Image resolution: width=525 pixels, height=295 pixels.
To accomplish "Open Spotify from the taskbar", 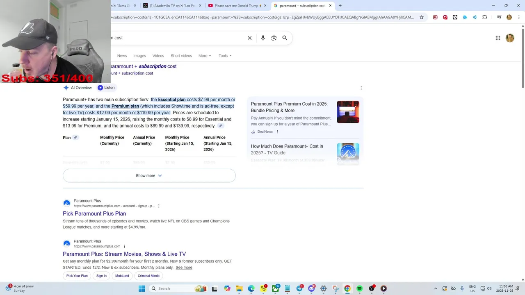I will tap(360, 288).
